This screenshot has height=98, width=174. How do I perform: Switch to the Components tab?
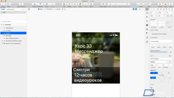(x=10, y=10)
